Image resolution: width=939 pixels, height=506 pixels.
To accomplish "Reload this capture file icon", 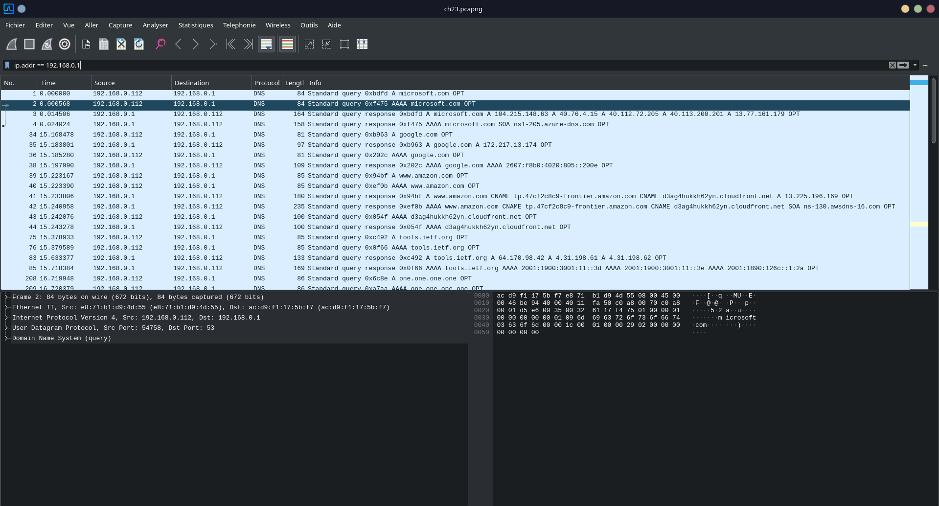I will (139, 44).
